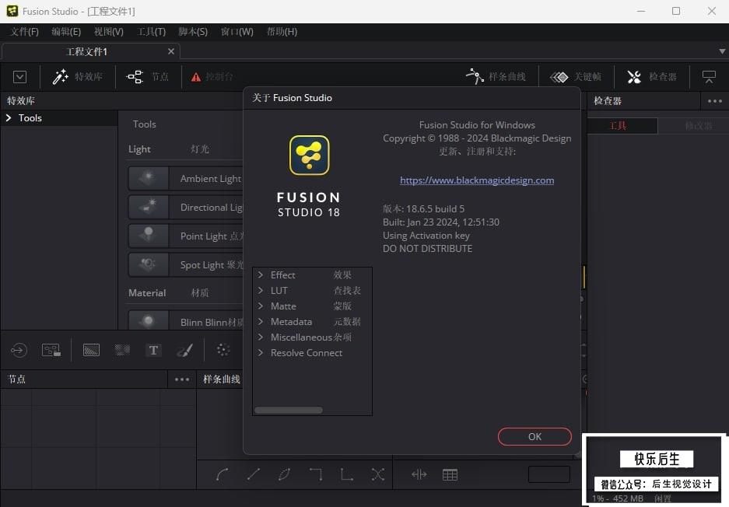Open the blackmagicdesign.com link
The height and width of the screenshot is (507, 729).
coord(477,180)
